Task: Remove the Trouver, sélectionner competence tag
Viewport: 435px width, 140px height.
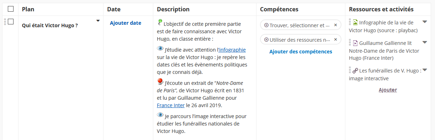Action: pyautogui.click(x=335, y=25)
